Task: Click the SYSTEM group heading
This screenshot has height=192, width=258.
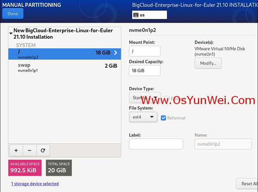Action: (x=26, y=45)
